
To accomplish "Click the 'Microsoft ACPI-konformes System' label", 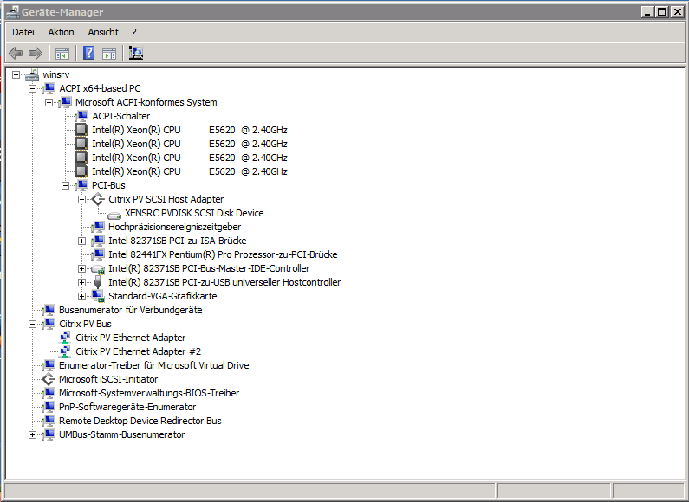I will 146,102.
